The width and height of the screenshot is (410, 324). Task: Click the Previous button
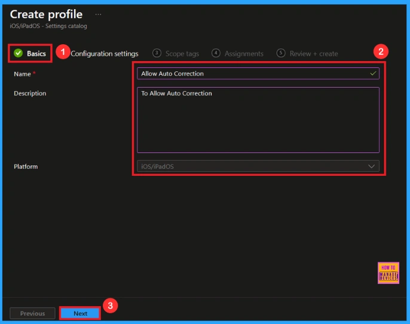point(32,313)
